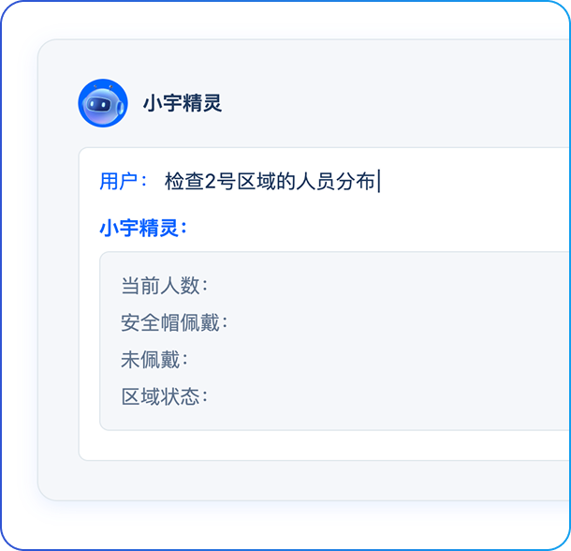Select the 安全帽佩戴: line

click(x=174, y=323)
